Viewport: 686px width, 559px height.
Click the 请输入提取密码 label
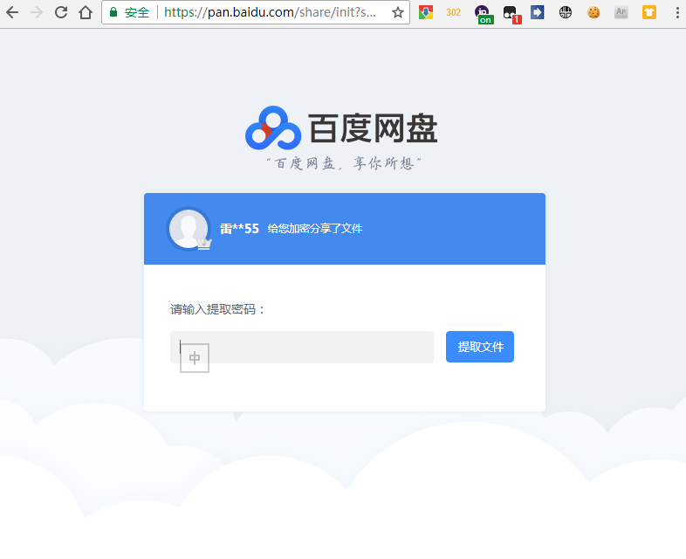pos(218,309)
